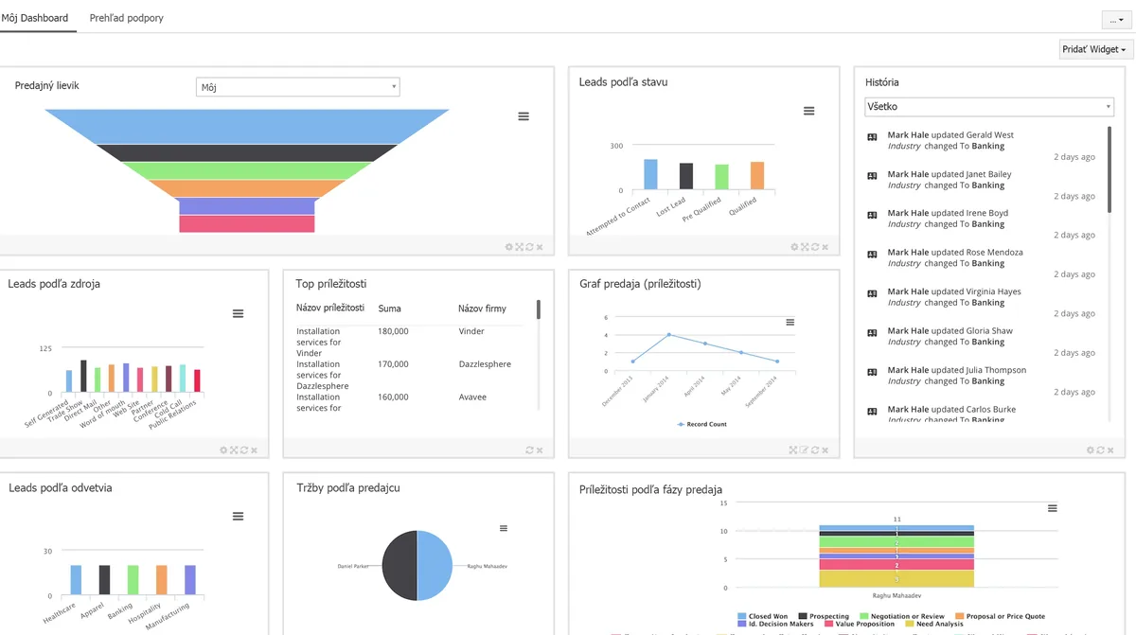Remove the Top príležitosti widget

[540, 450]
